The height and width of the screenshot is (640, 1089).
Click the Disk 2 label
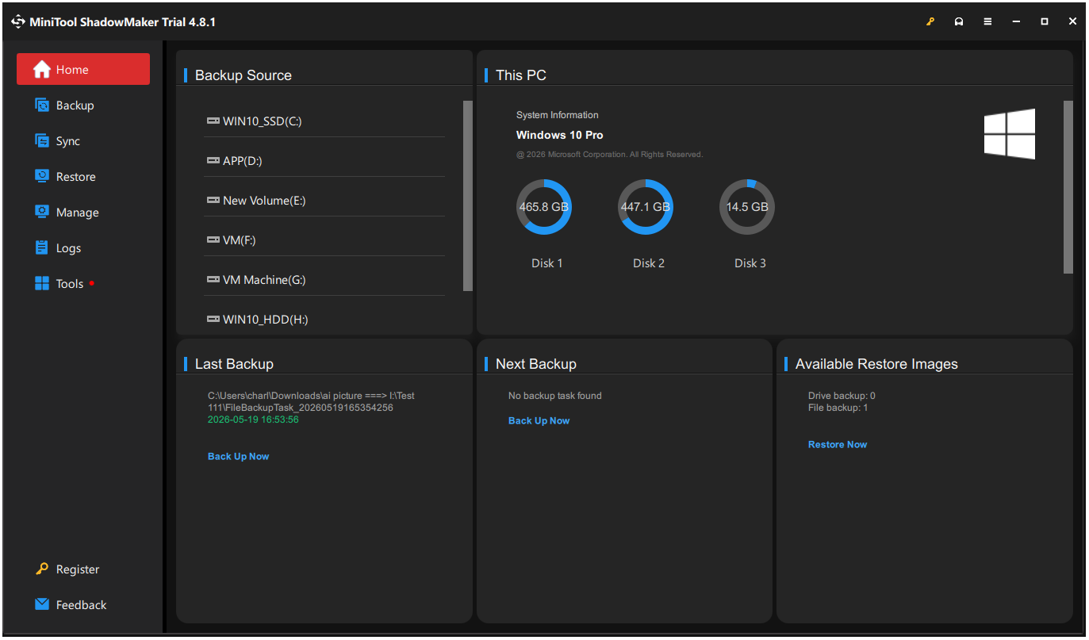(x=649, y=263)
